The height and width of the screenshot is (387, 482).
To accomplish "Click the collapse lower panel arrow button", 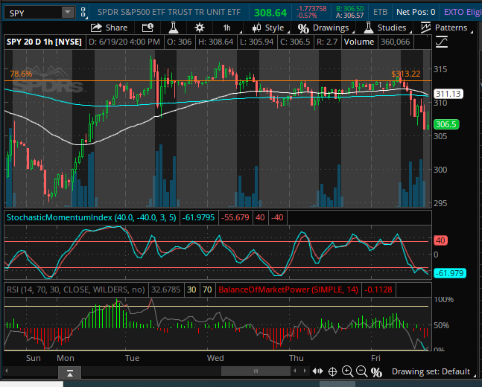I will point(70,373).
